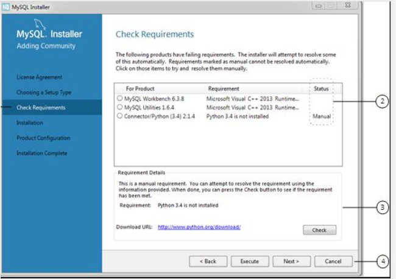
Task: Go to Choosing a Setup Type step
Action: tap(44, 93)
